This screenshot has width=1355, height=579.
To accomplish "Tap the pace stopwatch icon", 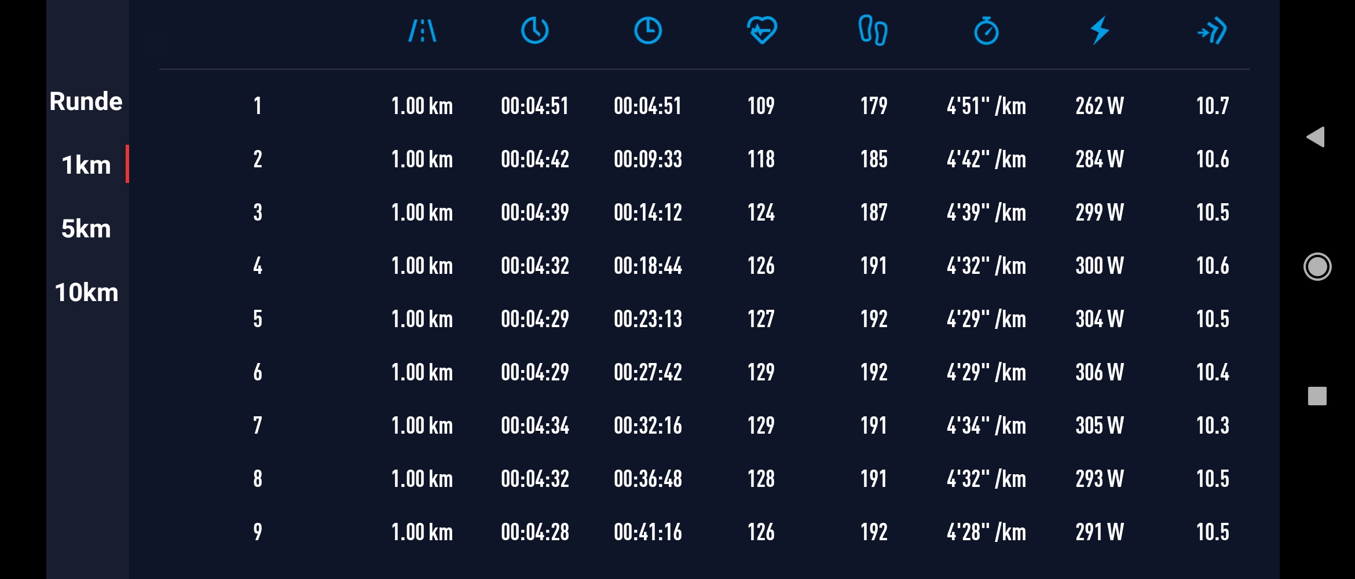I will [986, 31].
